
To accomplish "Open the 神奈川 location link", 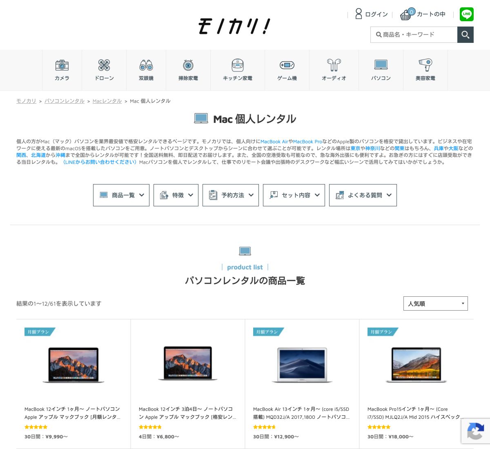I will pyautogui.click(x=372, y=149).
